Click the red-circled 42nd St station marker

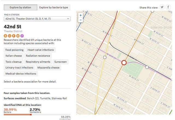coord(124,63)
